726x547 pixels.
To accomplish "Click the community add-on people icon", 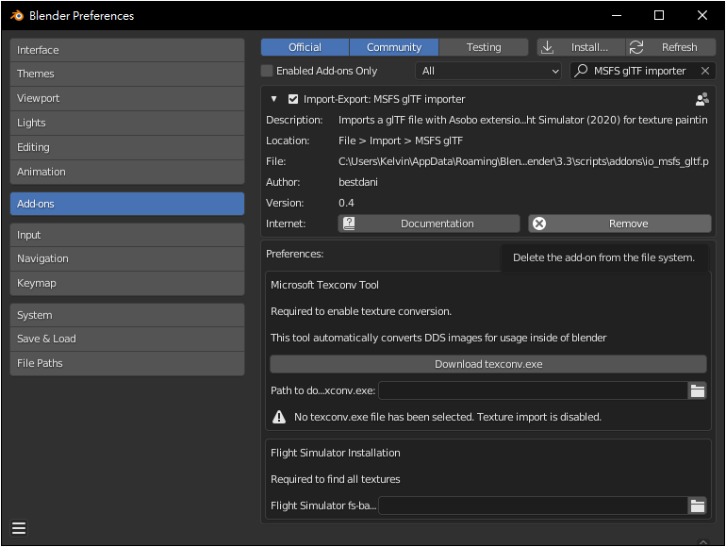I will [x=701, y=99].
